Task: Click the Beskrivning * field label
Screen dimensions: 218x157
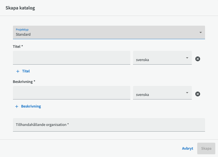Action: [x=24, y=82]
